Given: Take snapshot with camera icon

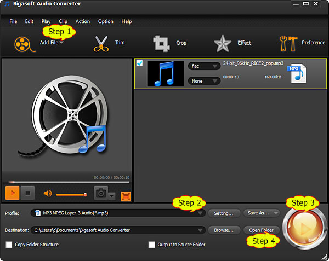Looking at the screenshot, I should [101, 193].
